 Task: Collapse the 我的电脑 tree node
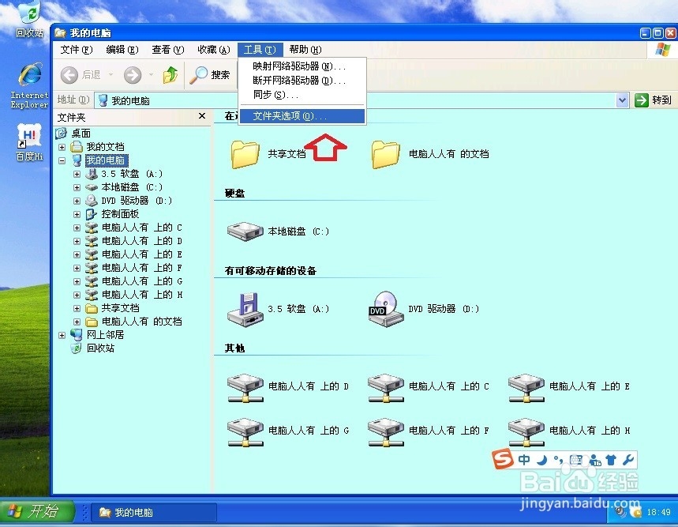click(62, 160)
